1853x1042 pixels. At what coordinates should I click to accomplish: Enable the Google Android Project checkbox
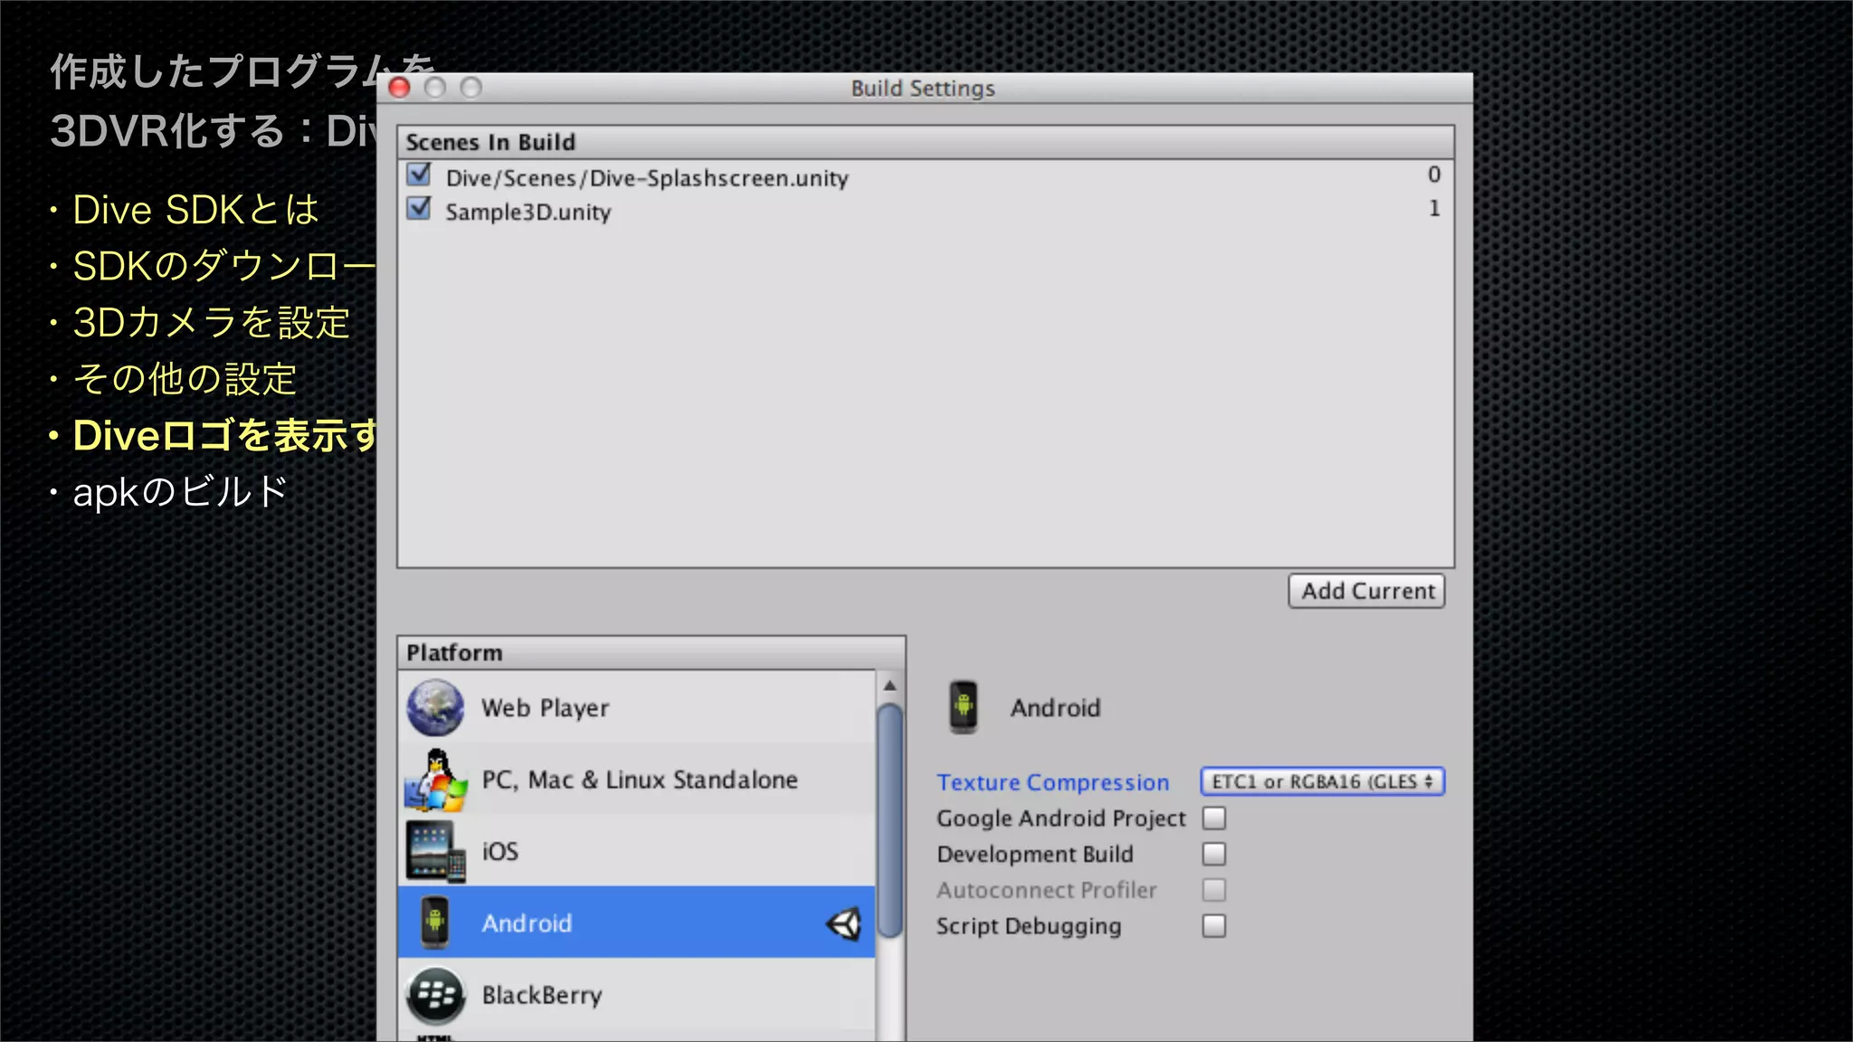tap(1214, 818)
